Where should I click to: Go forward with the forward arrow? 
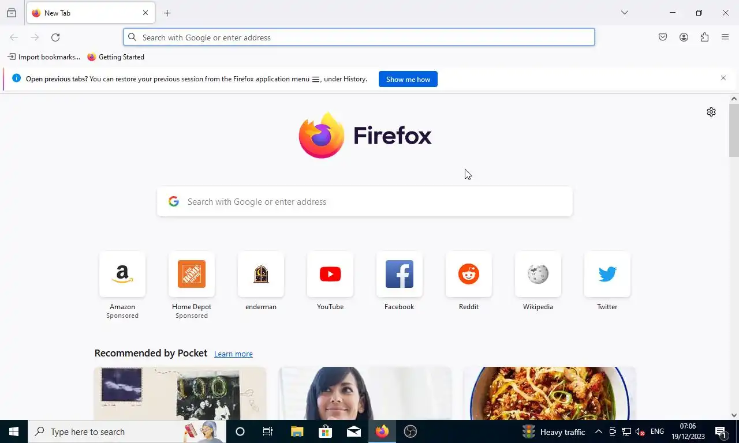click(x=35, y=37)
